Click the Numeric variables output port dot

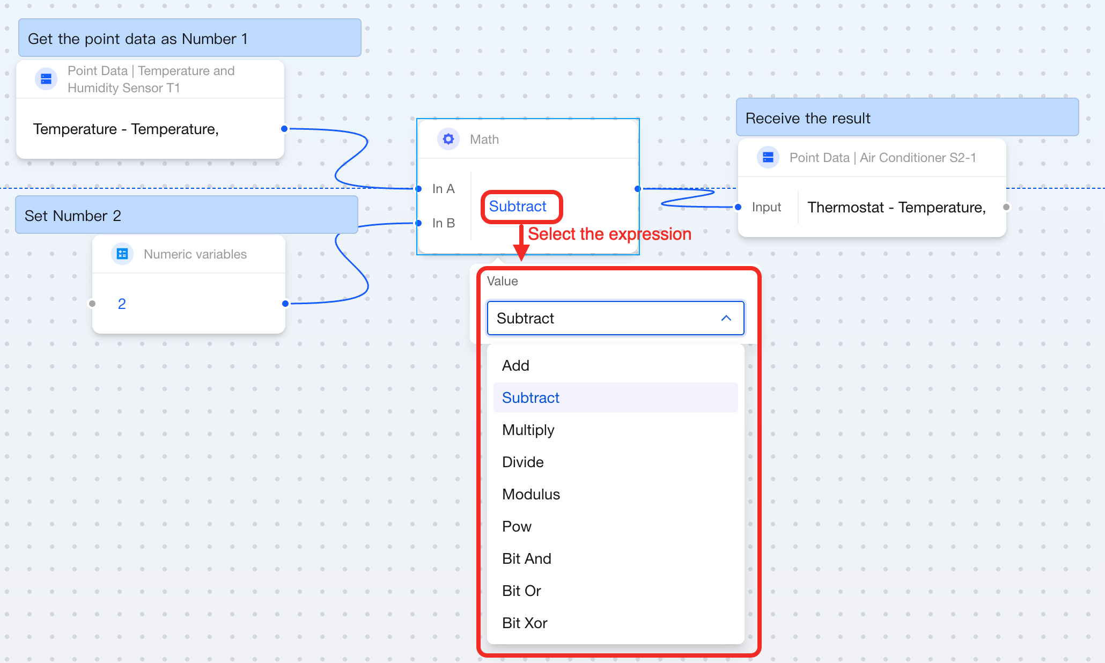coord(285,304)
